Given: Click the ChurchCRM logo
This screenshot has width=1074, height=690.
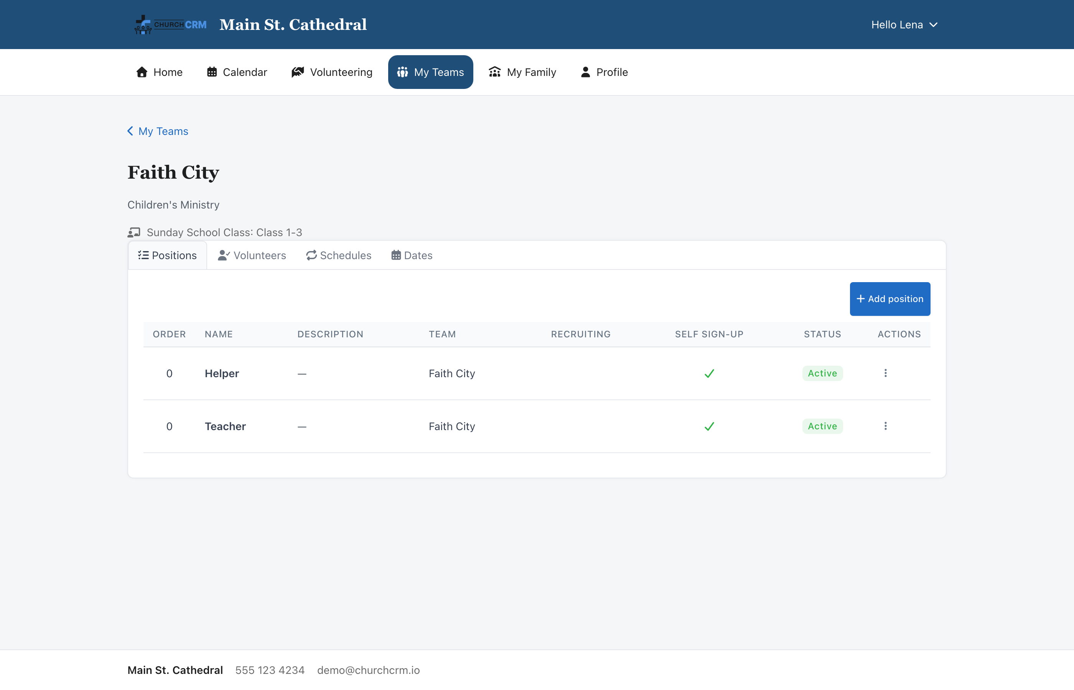Looking at the screenshot, I should pyautogui.click(x=171, y=25).
